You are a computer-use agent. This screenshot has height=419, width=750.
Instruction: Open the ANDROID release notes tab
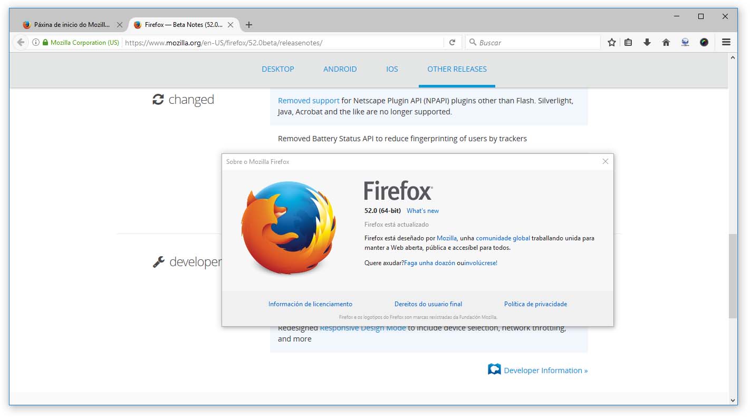340,69
